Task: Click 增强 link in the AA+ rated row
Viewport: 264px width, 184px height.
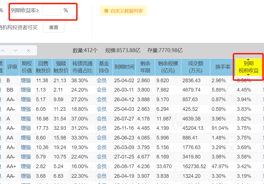Action: click(x=26, y=166)
